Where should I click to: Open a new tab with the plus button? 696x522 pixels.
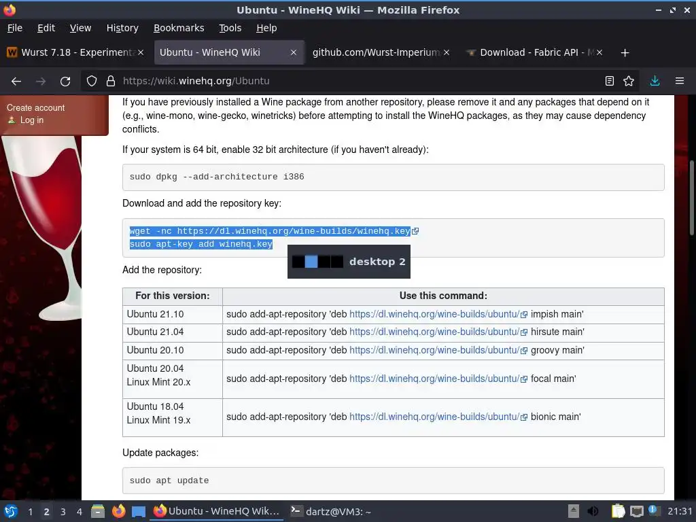point(625,53)
